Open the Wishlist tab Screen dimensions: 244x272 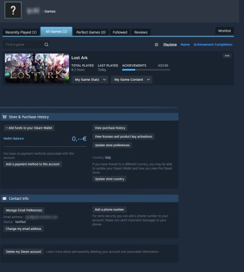point(225,31)
